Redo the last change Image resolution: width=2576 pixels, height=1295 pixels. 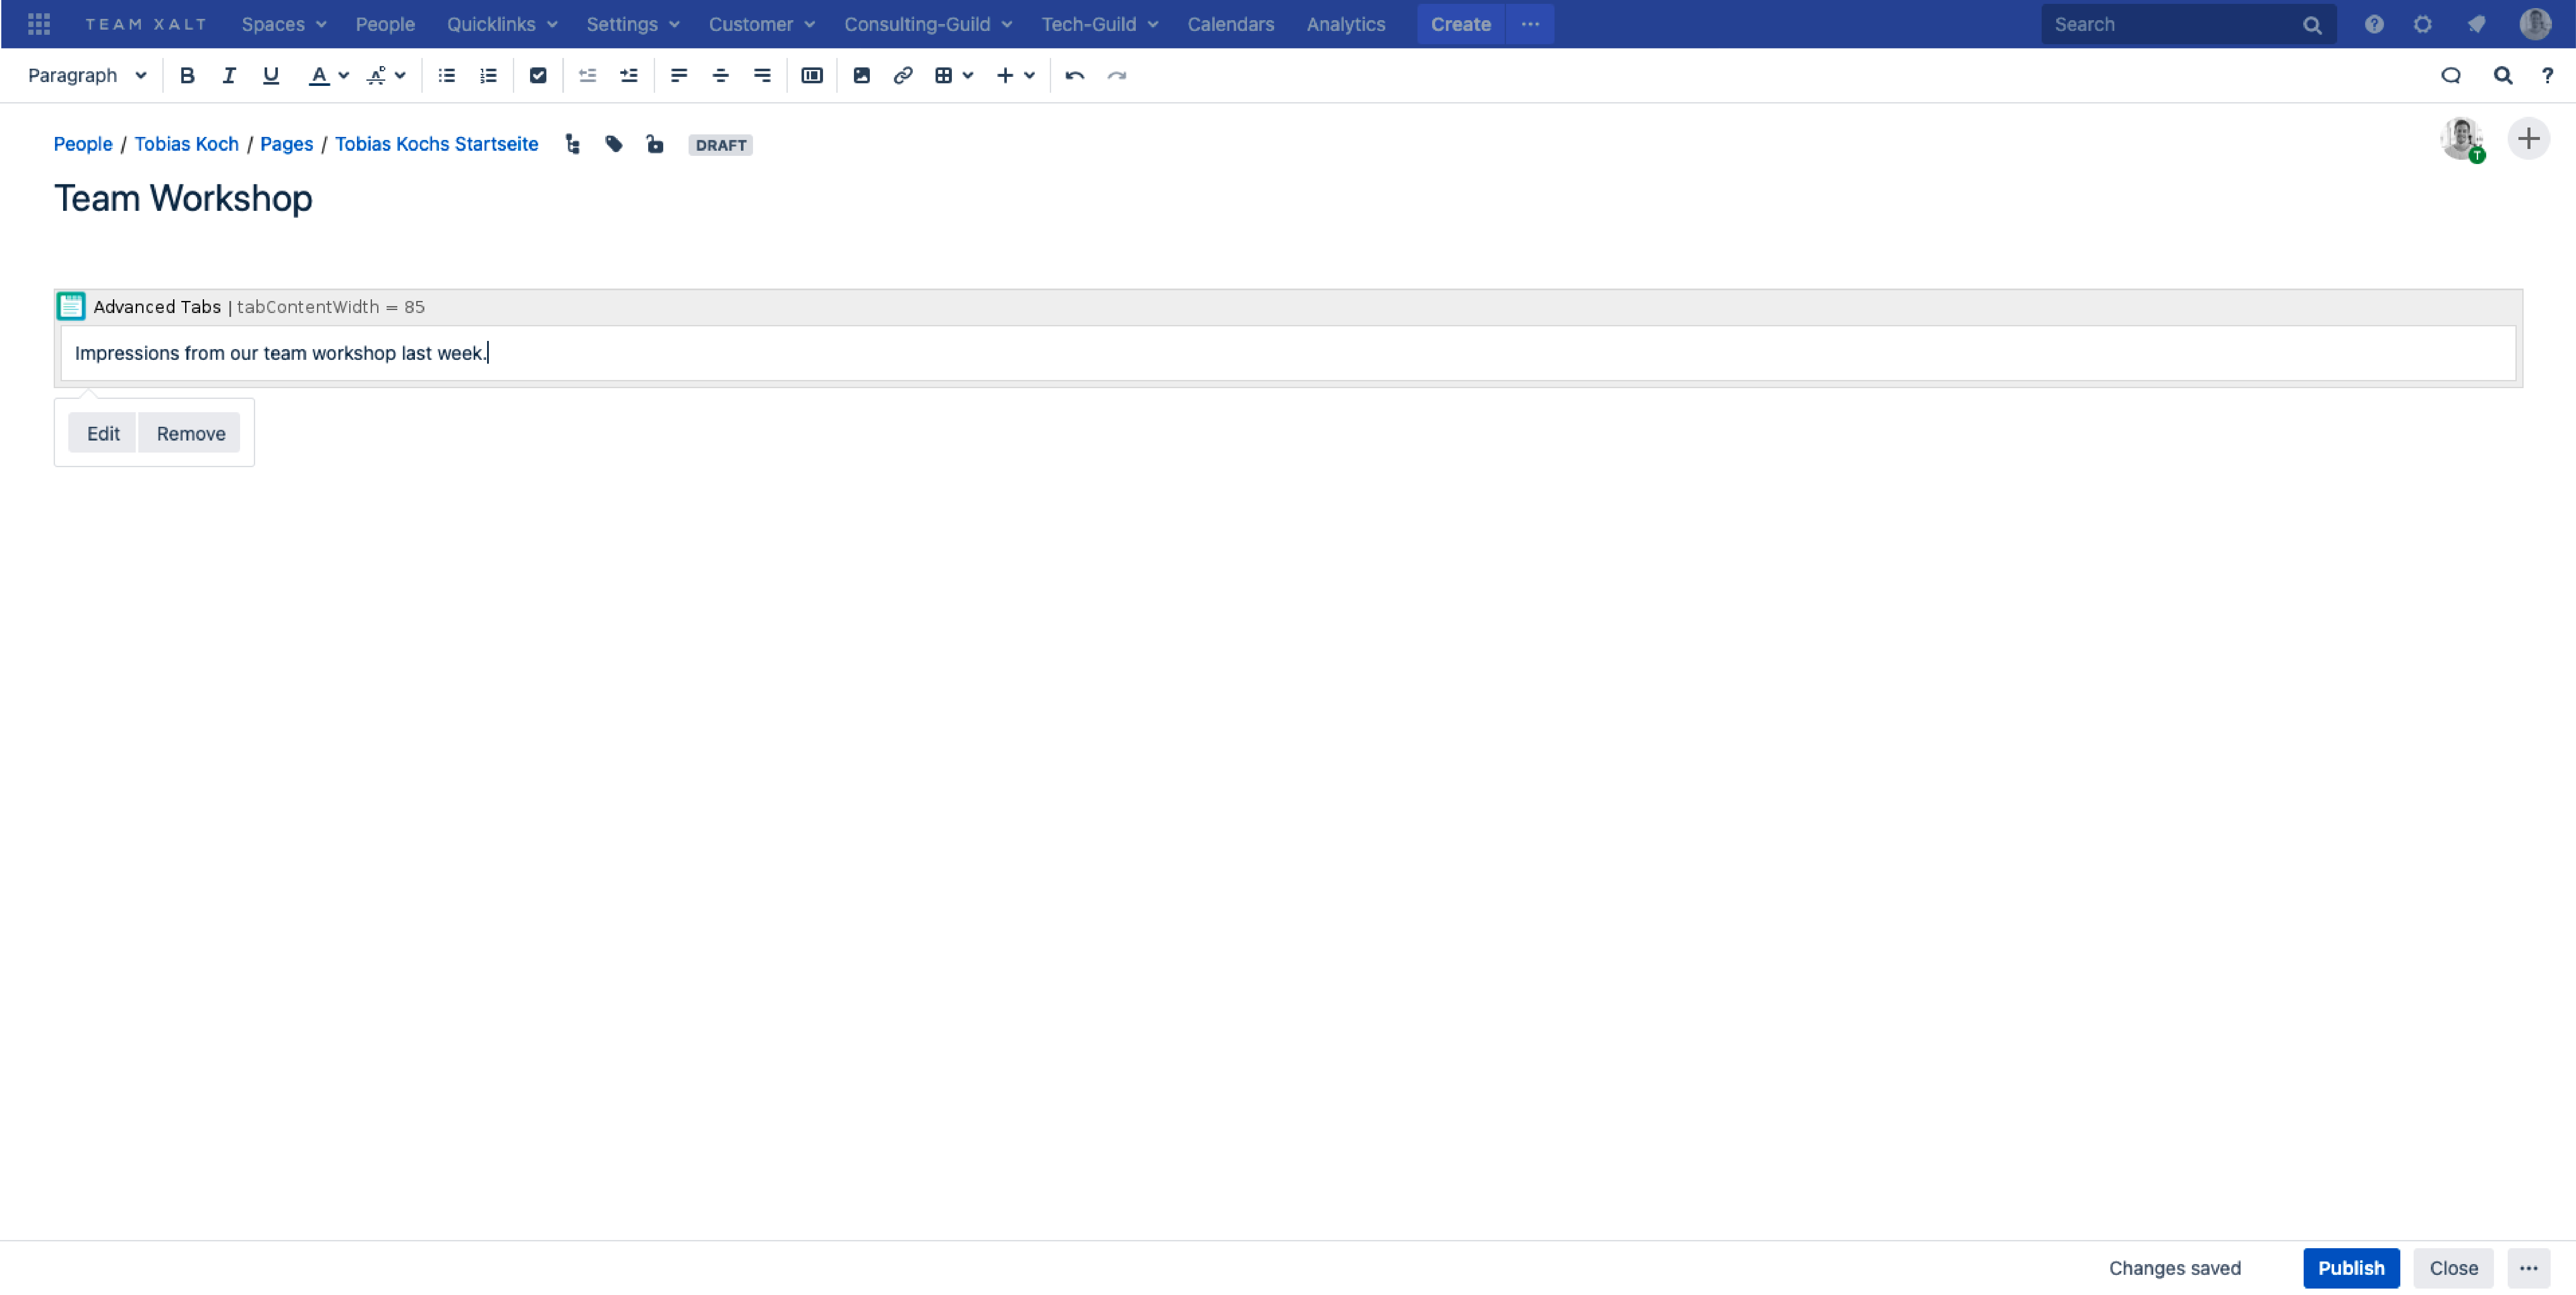(x=1117, y=75)
